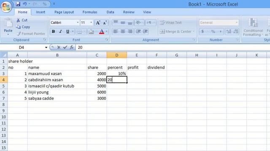Increase Decimal places
Image resolution: width=270 pixels, height=151 pixels.
229,31
